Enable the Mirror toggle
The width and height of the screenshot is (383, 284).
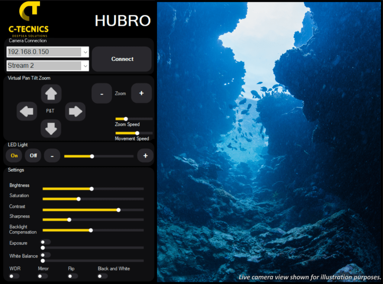pyautogui.click(x=43, y=276)
